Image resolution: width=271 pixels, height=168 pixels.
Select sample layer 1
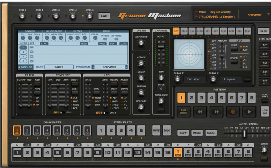tap(23, 48)
